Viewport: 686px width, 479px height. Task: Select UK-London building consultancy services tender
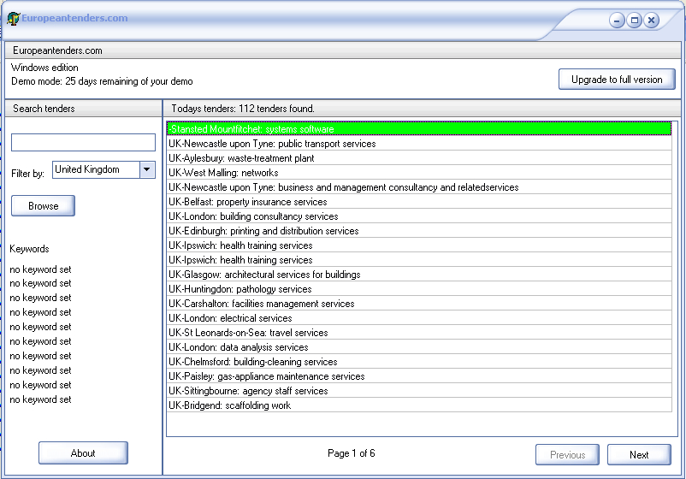pyautogui.click(x=419, y=216)
